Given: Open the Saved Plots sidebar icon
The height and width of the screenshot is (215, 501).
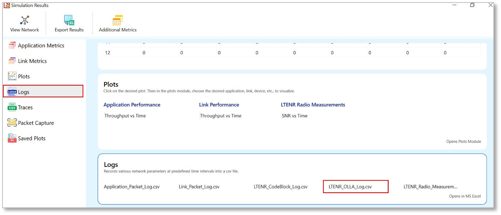Looking at the screenshot, I should [x=12, y=138].
